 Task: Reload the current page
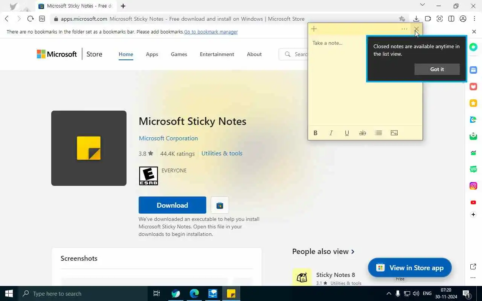(x=31, y=19)
